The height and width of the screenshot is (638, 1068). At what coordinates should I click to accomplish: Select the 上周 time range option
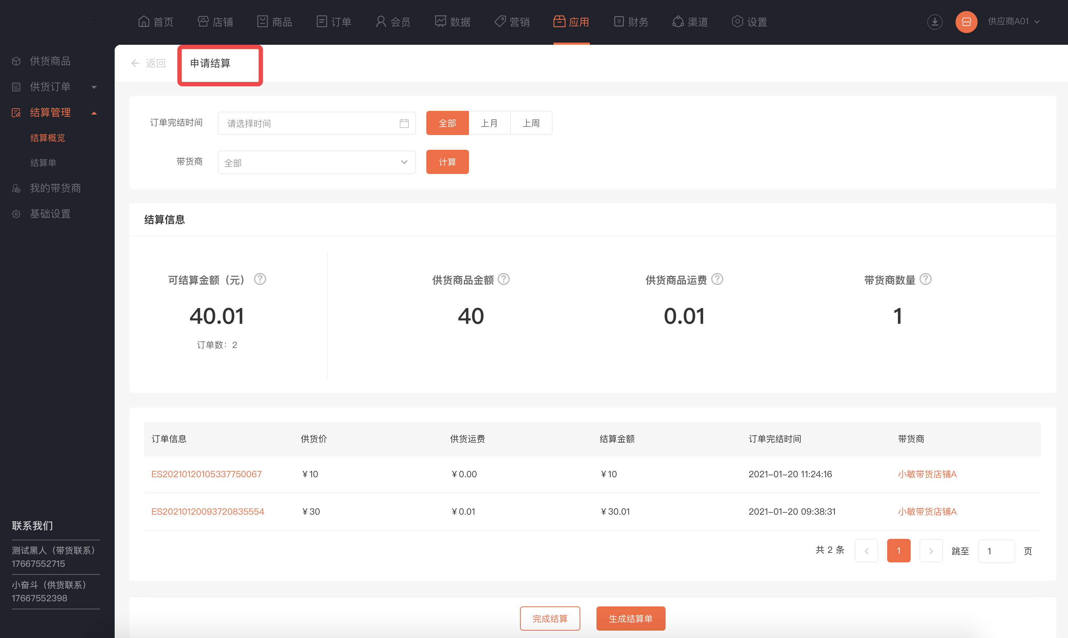point(531,123)
